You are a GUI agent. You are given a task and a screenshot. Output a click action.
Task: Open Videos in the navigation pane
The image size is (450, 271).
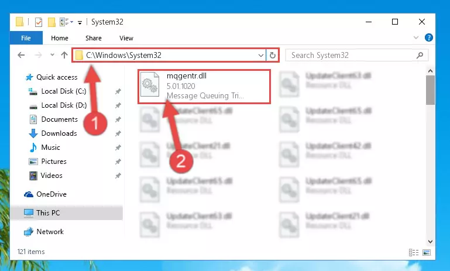click(x=51, y=176)
